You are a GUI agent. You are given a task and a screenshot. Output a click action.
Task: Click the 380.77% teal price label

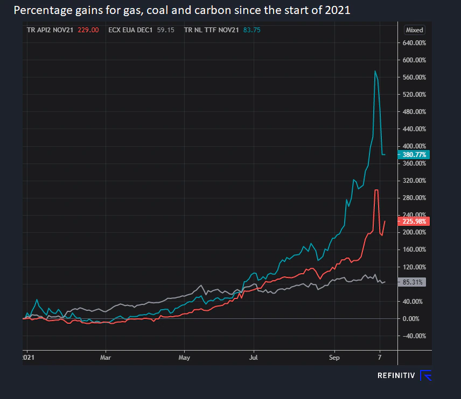pos(414,154)
